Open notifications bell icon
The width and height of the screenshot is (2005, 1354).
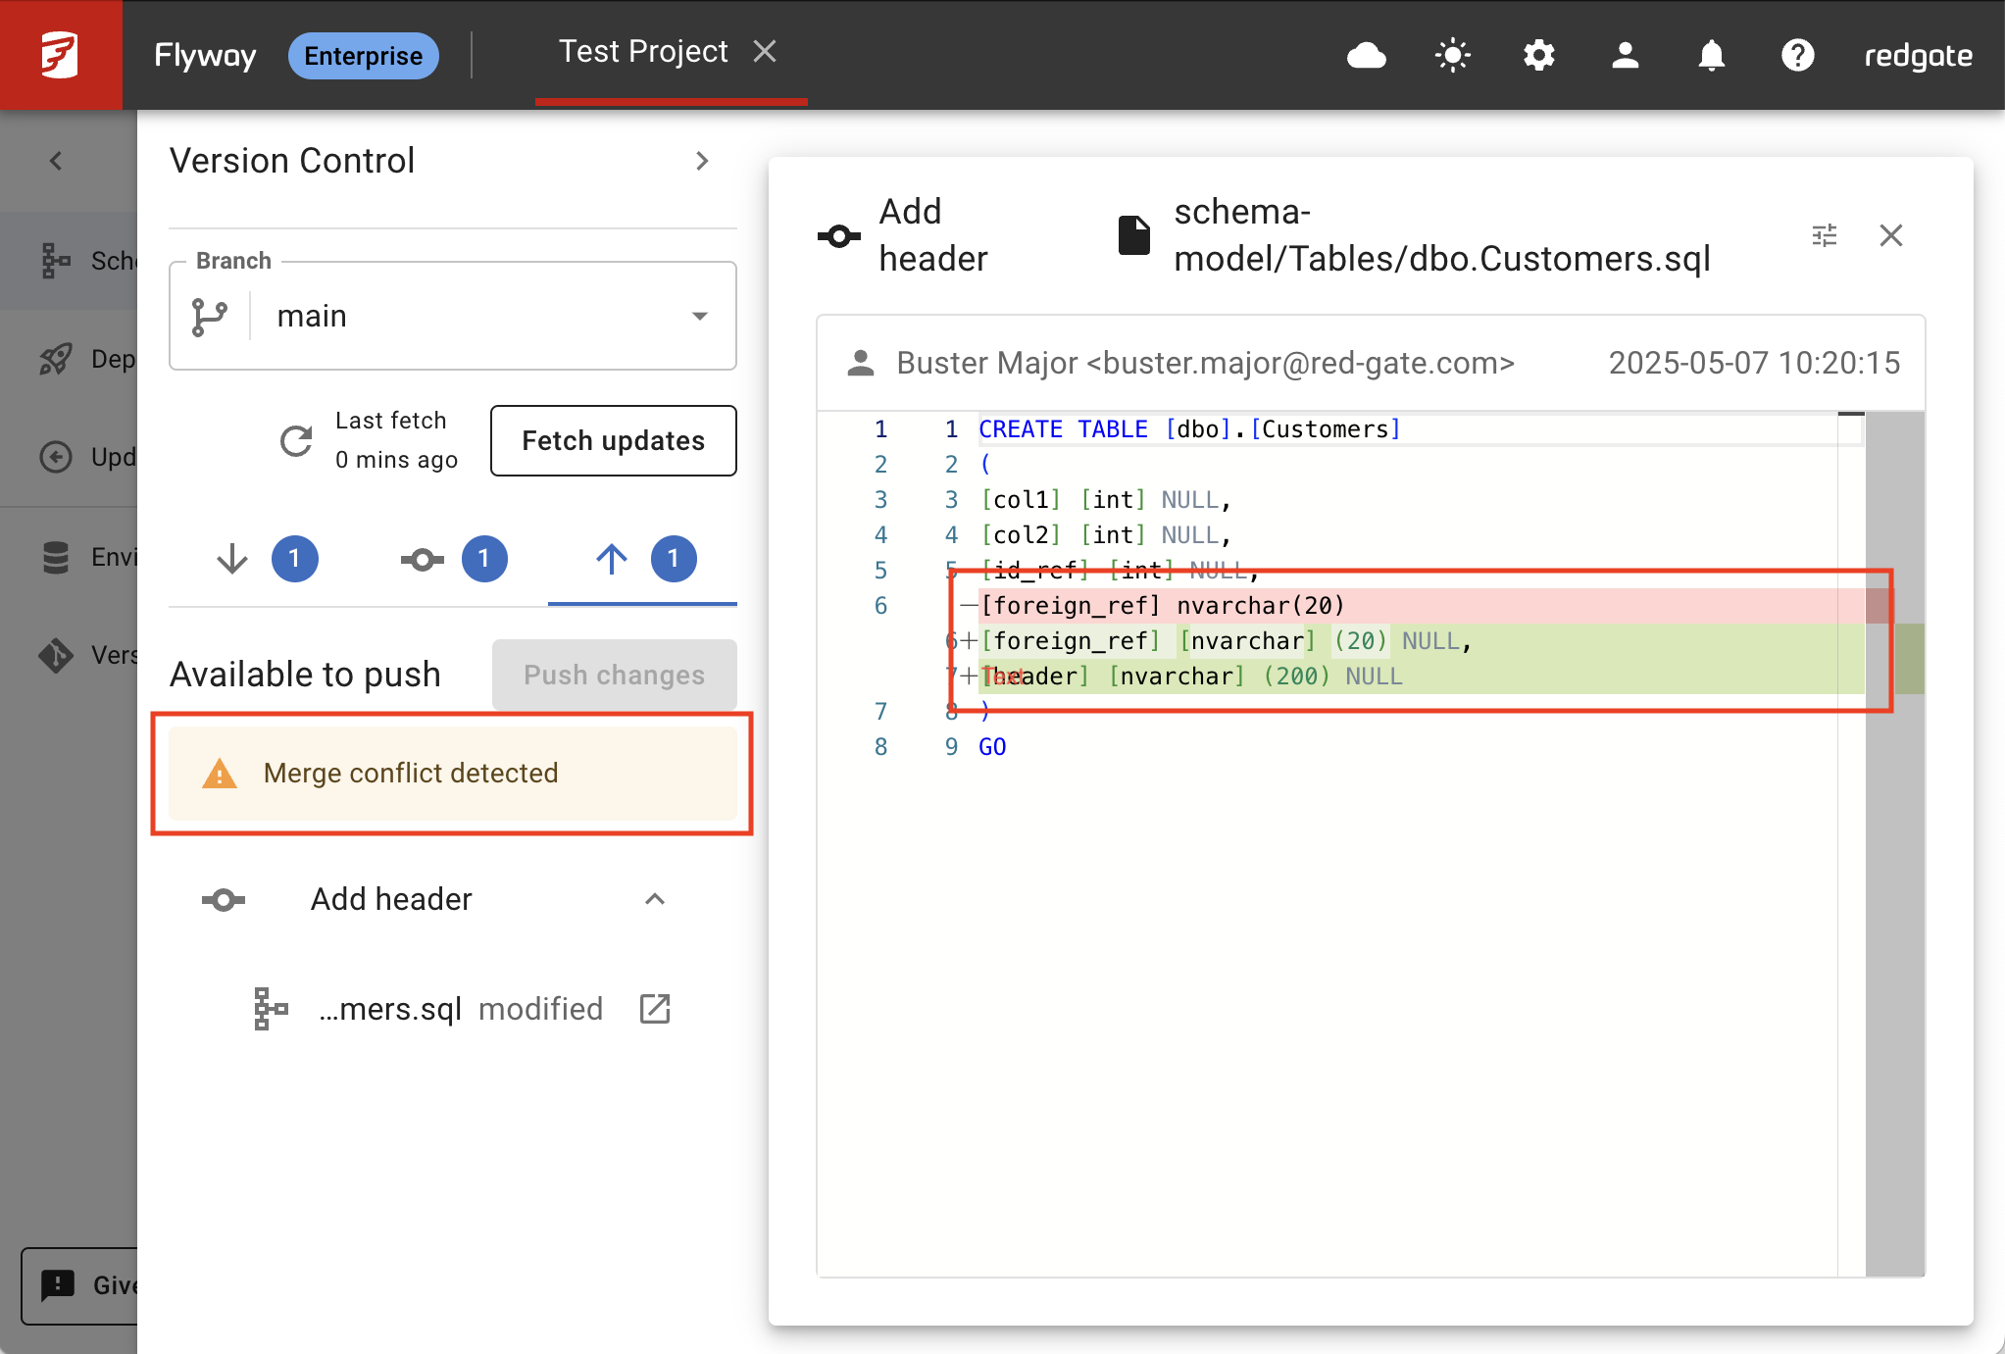(1711, 55)
